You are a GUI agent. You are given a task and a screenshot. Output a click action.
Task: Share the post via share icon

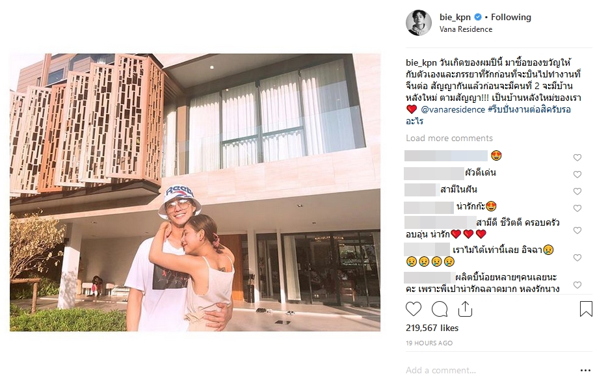coord(465,309)
